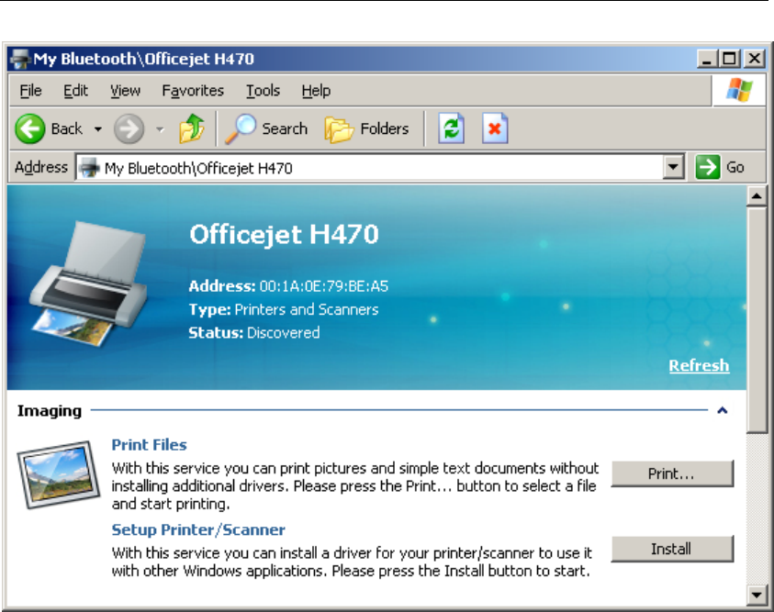Click the green refresh page icon
The width and height of the screenshot is (774, 612).
tap(451, 128)
